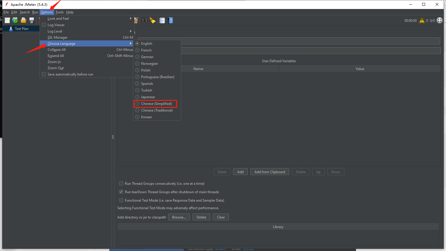Click the binoculars Search icon

pos(144,20)
